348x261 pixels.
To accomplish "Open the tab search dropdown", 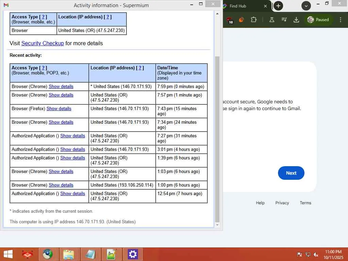I will [306, 6].
